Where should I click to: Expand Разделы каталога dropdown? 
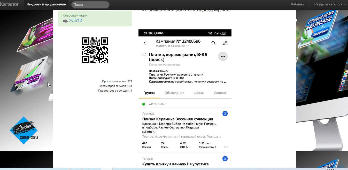(330, 4)
